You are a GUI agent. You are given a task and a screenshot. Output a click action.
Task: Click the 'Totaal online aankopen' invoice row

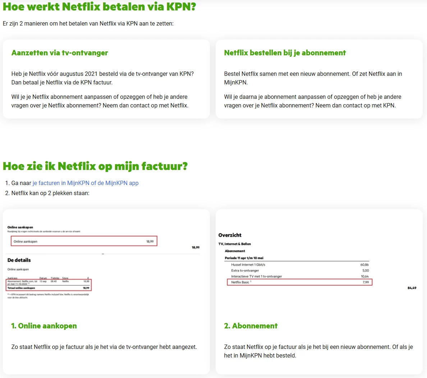(49, 288)
